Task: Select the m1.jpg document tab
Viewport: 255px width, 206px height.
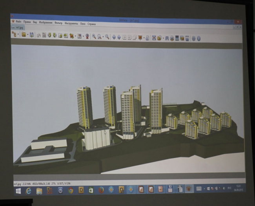Action: [x=18, y=28]
